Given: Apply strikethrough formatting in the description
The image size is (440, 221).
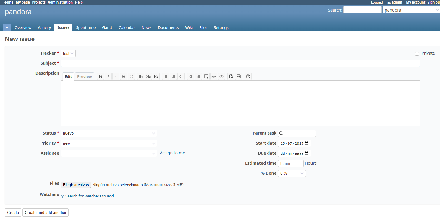Looking at the screenshot, I should (x=124, y=76).
